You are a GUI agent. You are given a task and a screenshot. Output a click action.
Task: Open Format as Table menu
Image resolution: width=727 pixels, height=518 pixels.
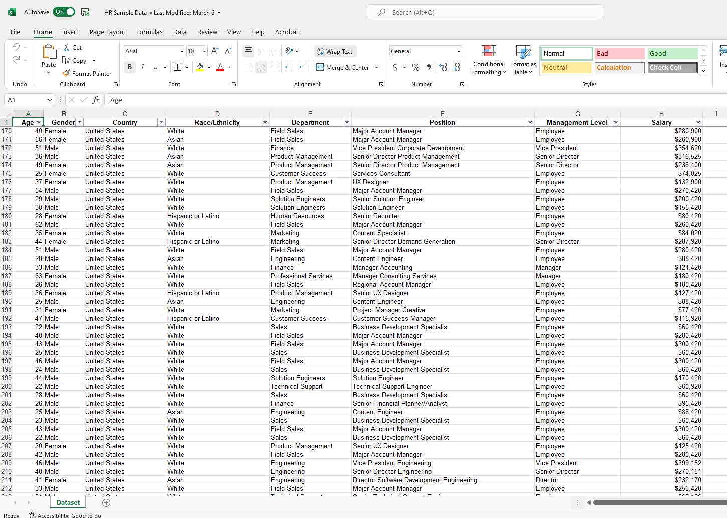(523, 60)
